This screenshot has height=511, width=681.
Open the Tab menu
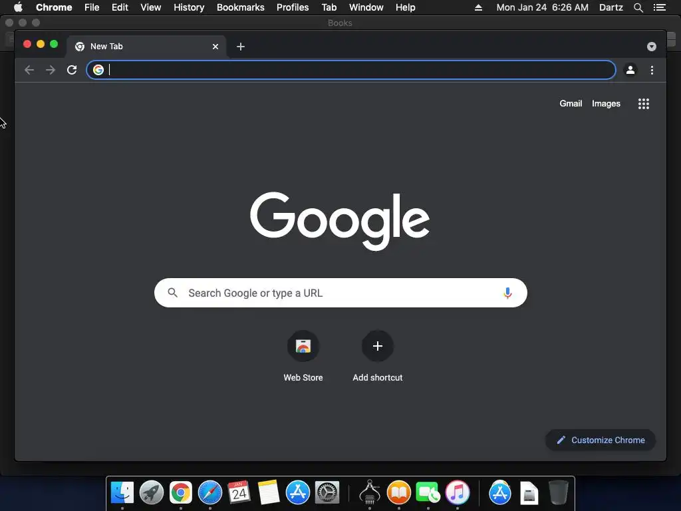coord(329,7)
